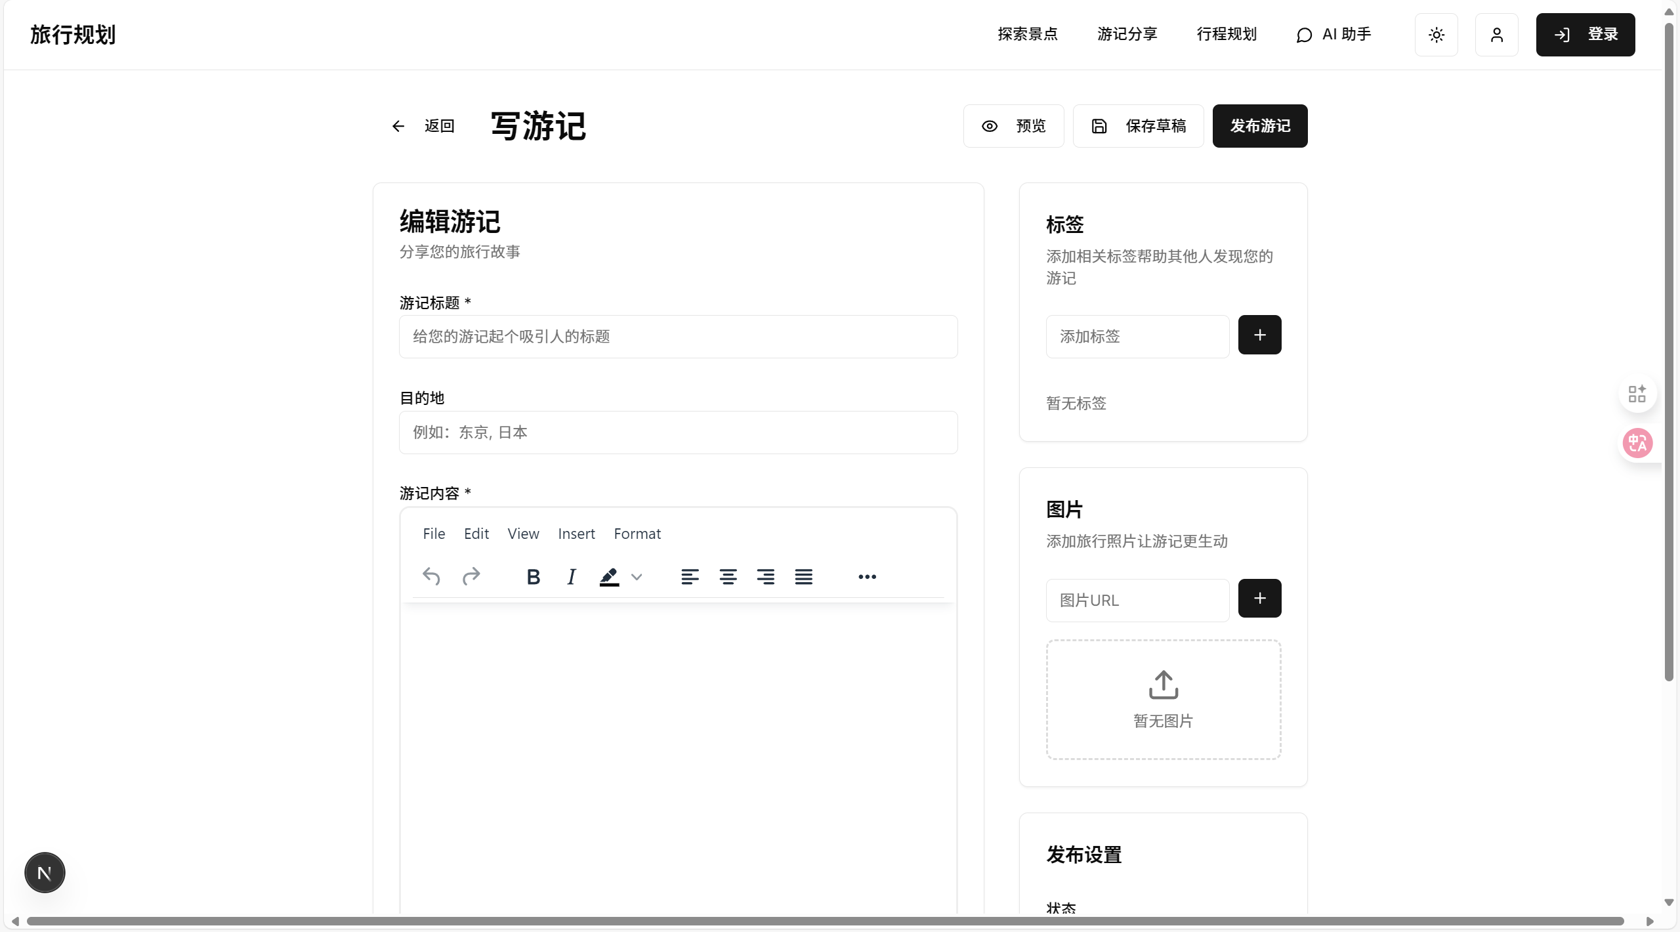Expand the highlight color dropdown chevron
1680x932 pixels.
point(637,577)
